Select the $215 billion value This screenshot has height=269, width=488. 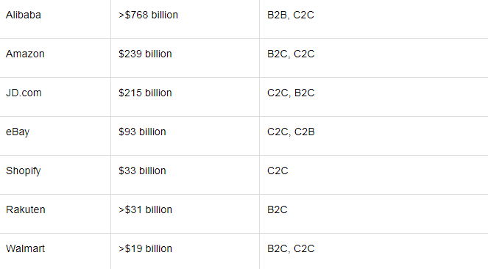coord(145,93)
